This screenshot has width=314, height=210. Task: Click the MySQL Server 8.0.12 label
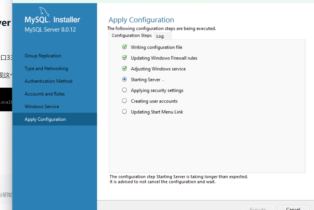50,29
